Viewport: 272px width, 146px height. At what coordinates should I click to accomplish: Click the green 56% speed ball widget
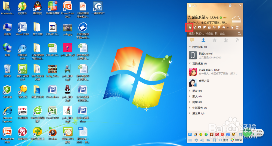[247, 133]
